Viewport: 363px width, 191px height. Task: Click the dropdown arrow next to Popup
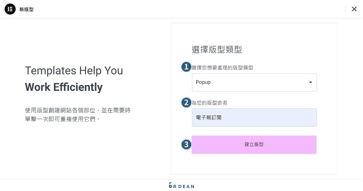310,82
